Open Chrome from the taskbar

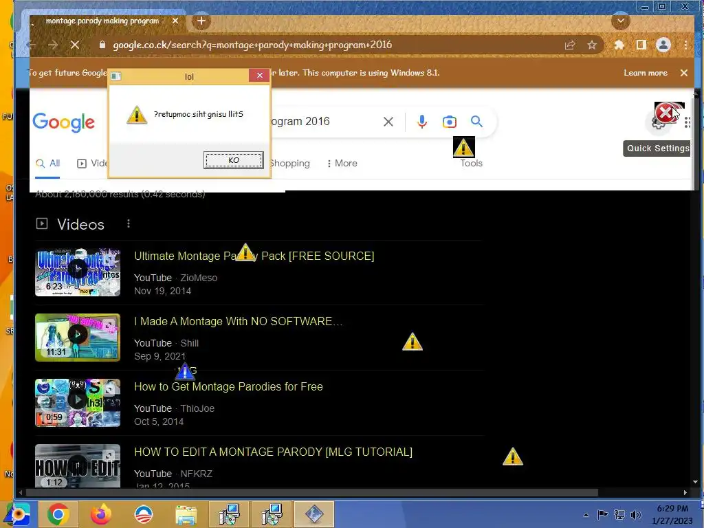coord(58,514)
